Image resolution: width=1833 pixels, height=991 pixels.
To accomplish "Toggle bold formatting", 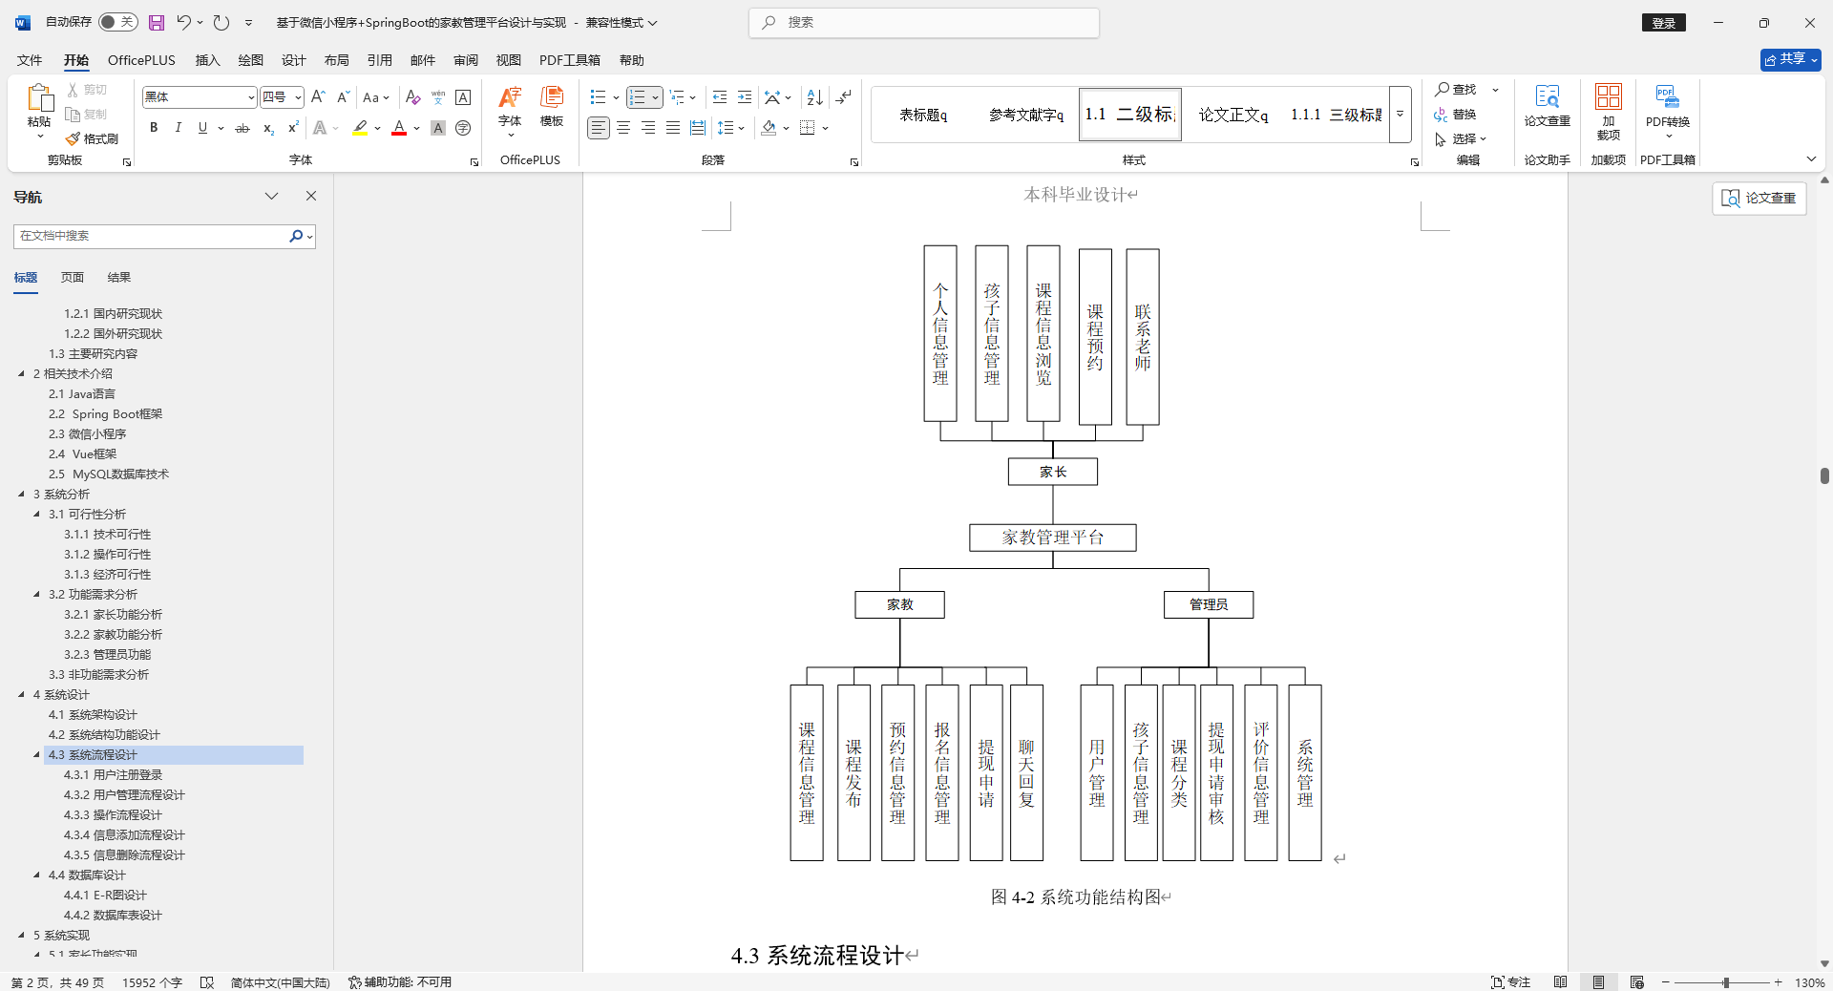I will (x=153, y=127).
